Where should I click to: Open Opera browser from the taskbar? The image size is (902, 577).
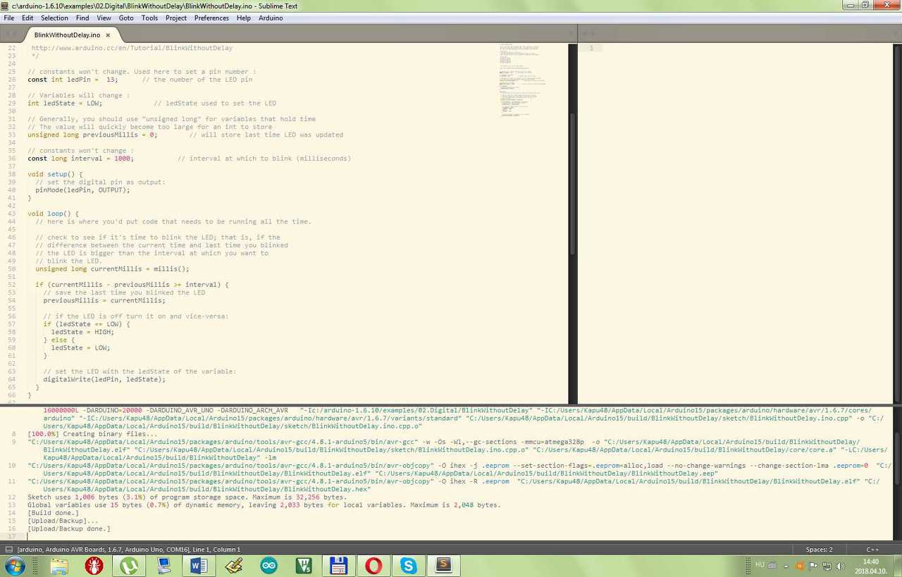373,566
